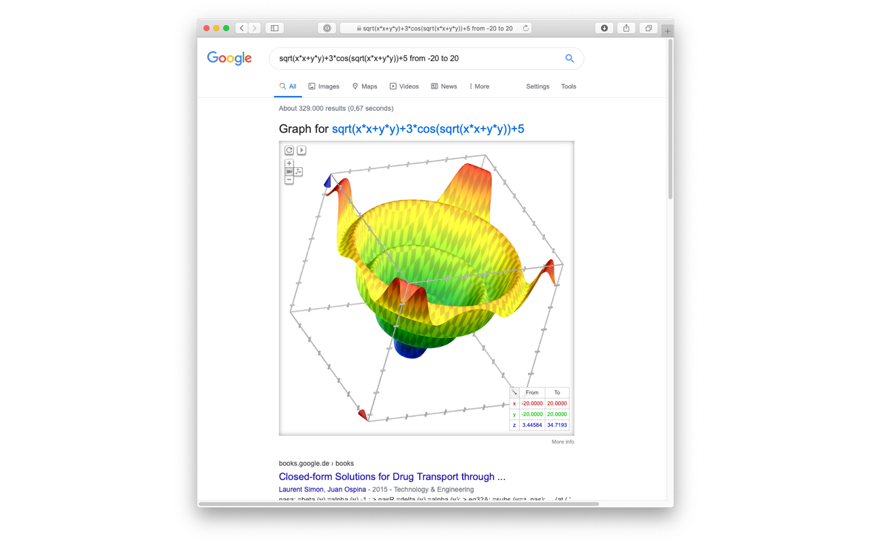Image resolution: width=871 pixels, height=544 pixels.
Task: Click the blue search magnifier icon
Action: click(x=570, y=58)
